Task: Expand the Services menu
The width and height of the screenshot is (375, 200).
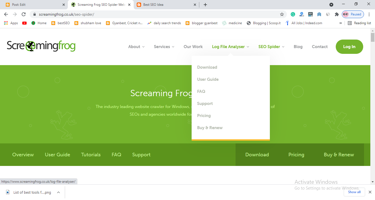Action: (164, 47)
